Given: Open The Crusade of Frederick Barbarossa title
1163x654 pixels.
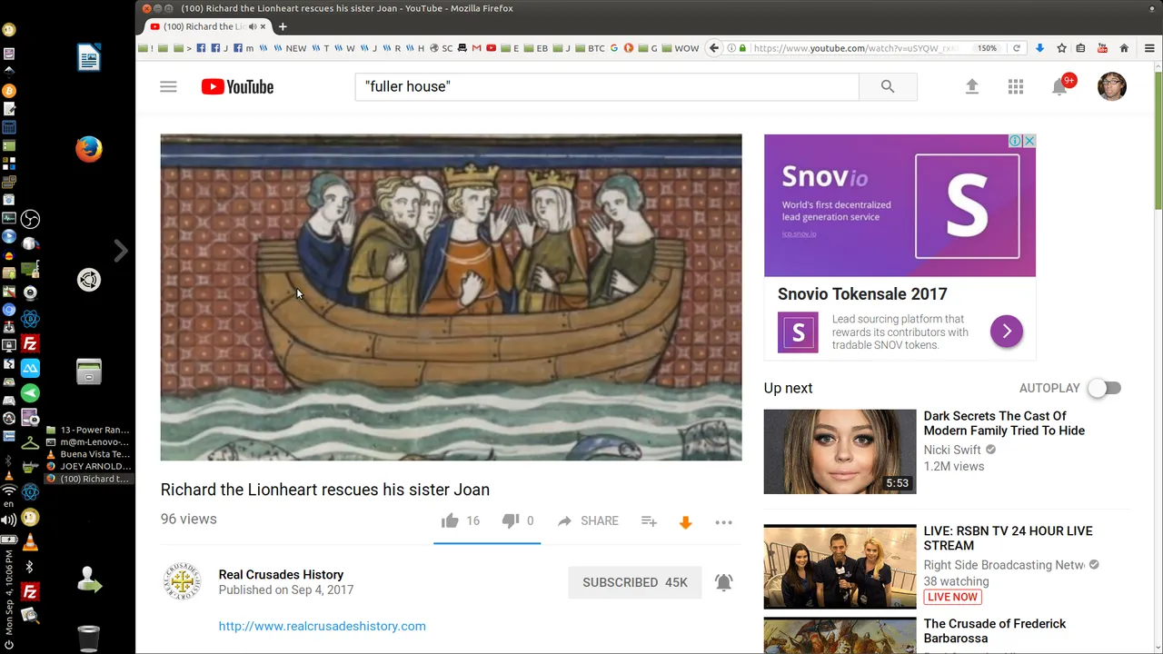Looking at the screenshot, I should pos(995,630).
